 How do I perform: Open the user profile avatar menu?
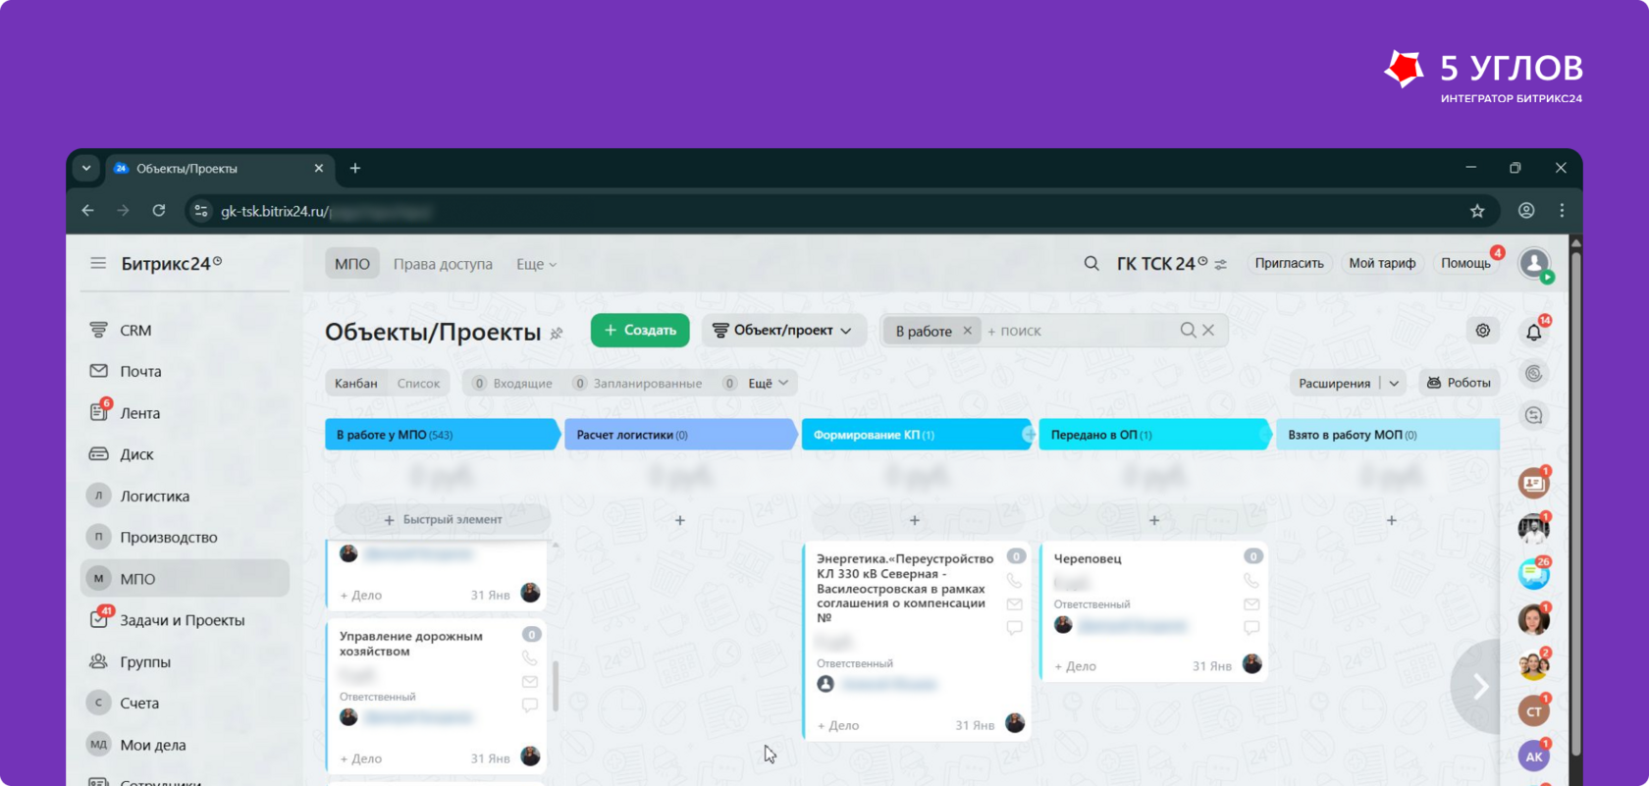[1534, 263]
